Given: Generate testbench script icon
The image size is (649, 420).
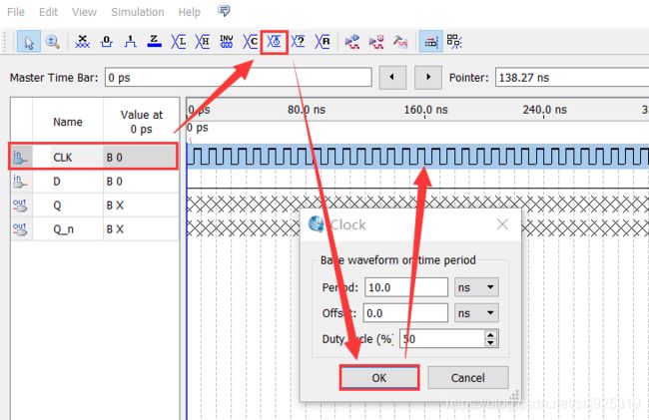Looking at the screenshot, I should point(400,41).
